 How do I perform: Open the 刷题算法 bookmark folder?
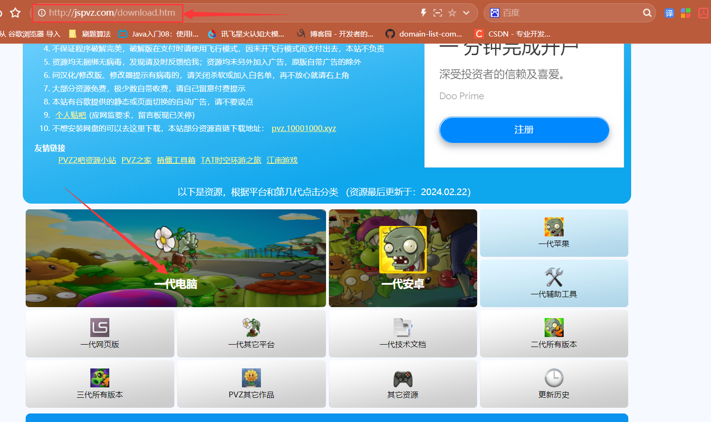tap(90, 34)
